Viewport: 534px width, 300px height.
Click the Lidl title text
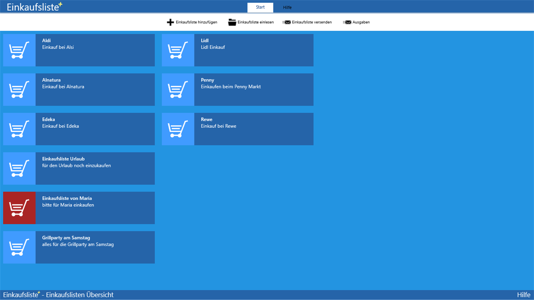click(x=205, y=40)
